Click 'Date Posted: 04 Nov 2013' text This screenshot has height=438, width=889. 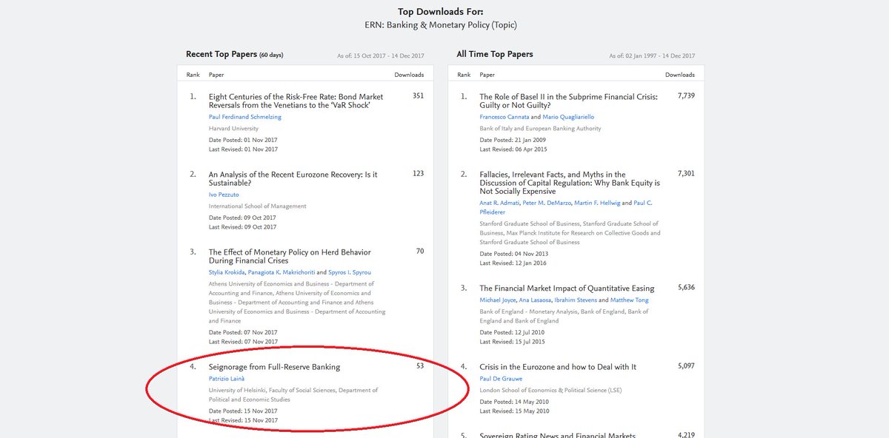tap(513, 255)
